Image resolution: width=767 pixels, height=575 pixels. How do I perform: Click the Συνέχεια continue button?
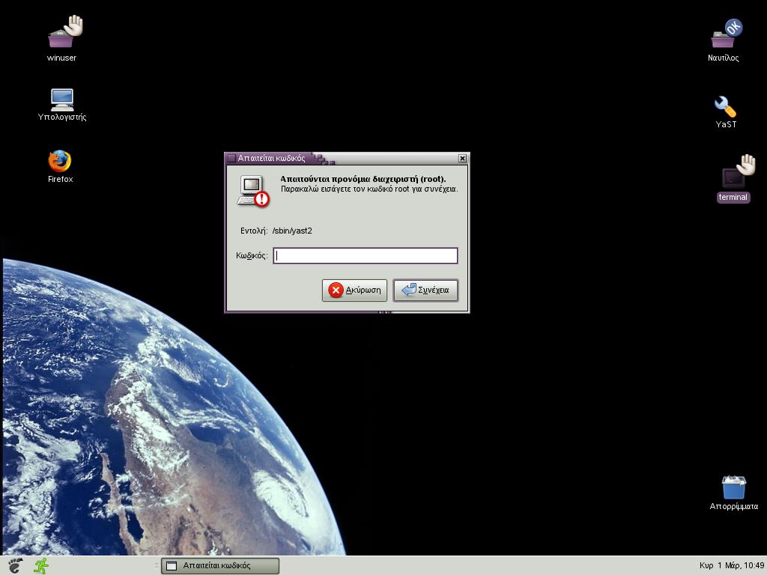point(425,290)
